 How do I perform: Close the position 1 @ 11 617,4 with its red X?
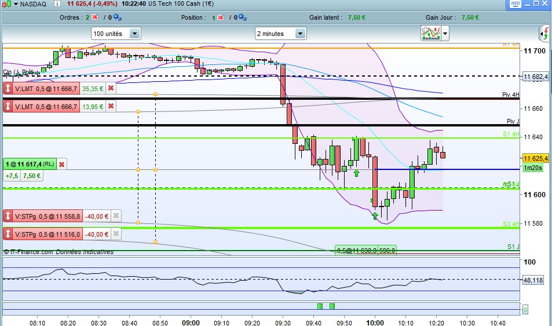click(61, 164)
